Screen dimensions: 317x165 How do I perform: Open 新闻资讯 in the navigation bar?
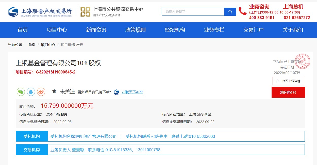96,30
